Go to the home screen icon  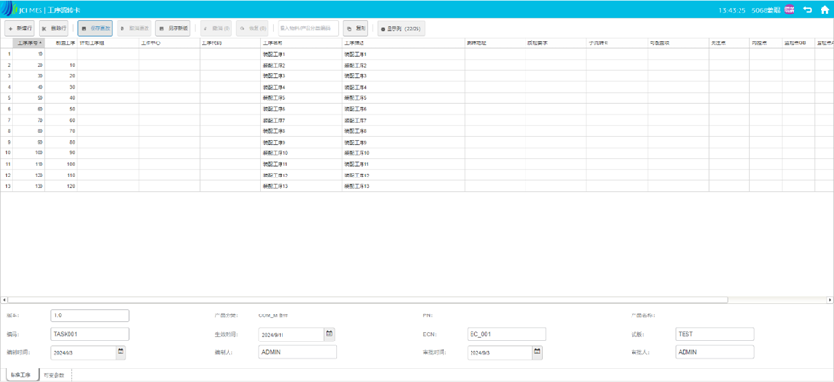824,10
